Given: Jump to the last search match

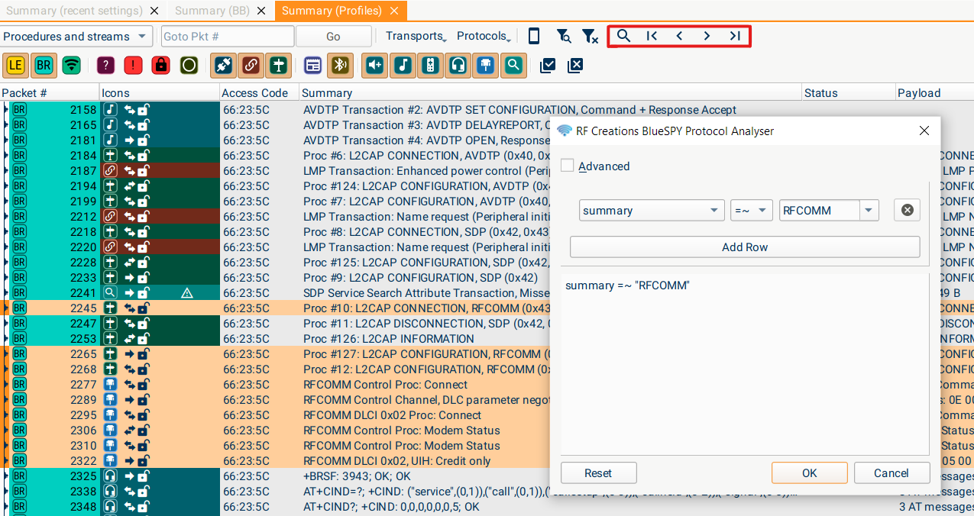Looking at the screenshot, I should (x=735, y=36).
